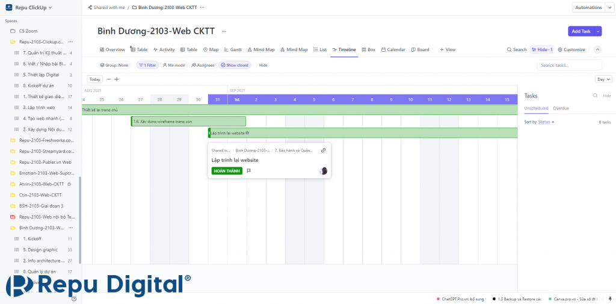Switch to Gantt view tab
616x304 pixels.
pos(233,49)
